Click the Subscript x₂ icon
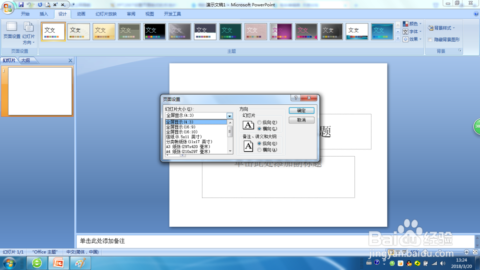 [63, 5]
